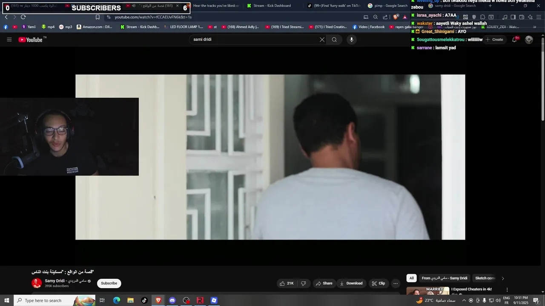Open Task View on the taskbar
Screen dimensions: 545x306
pos(102,300)
